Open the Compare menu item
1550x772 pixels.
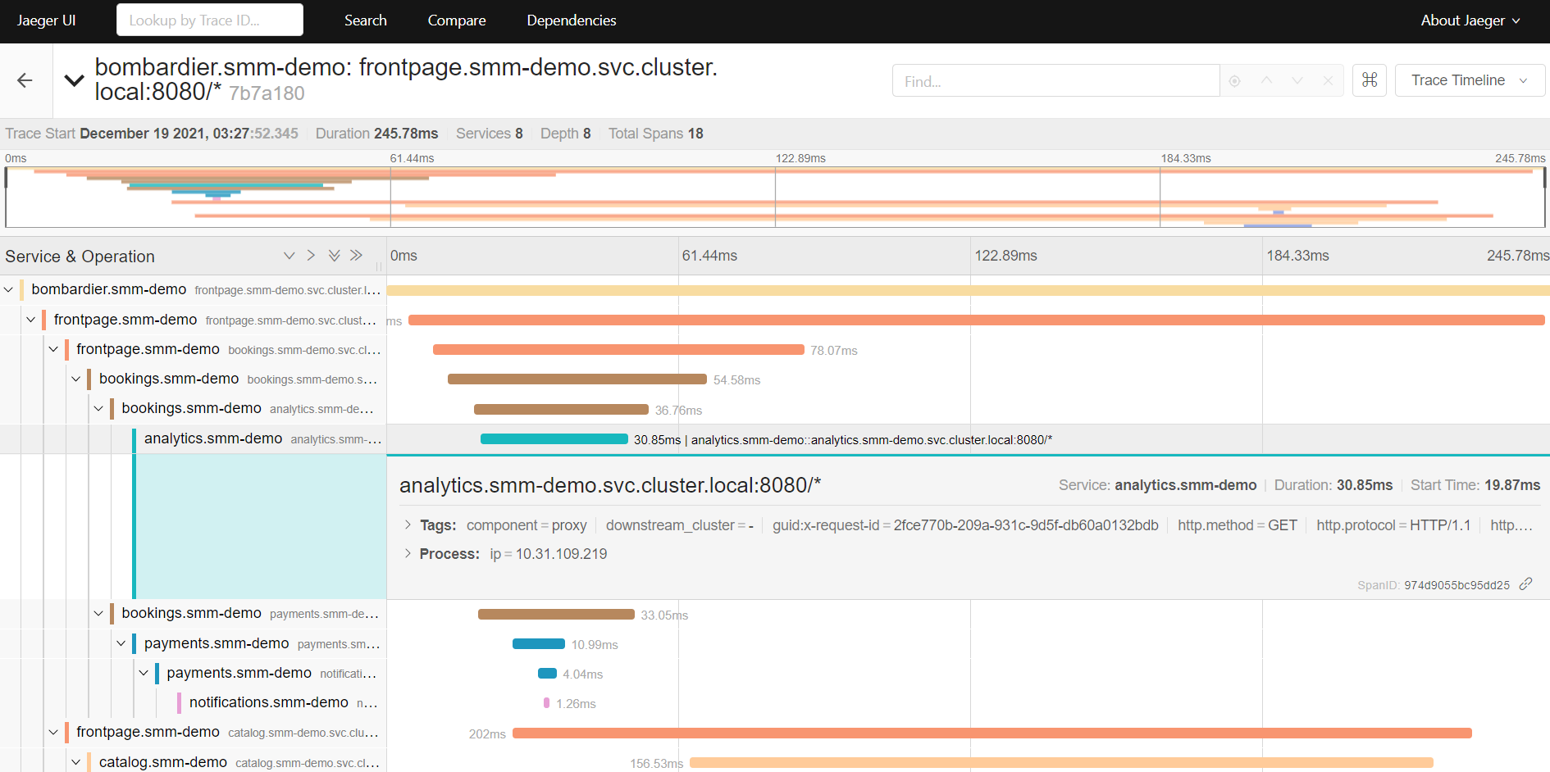click(457, 20)
